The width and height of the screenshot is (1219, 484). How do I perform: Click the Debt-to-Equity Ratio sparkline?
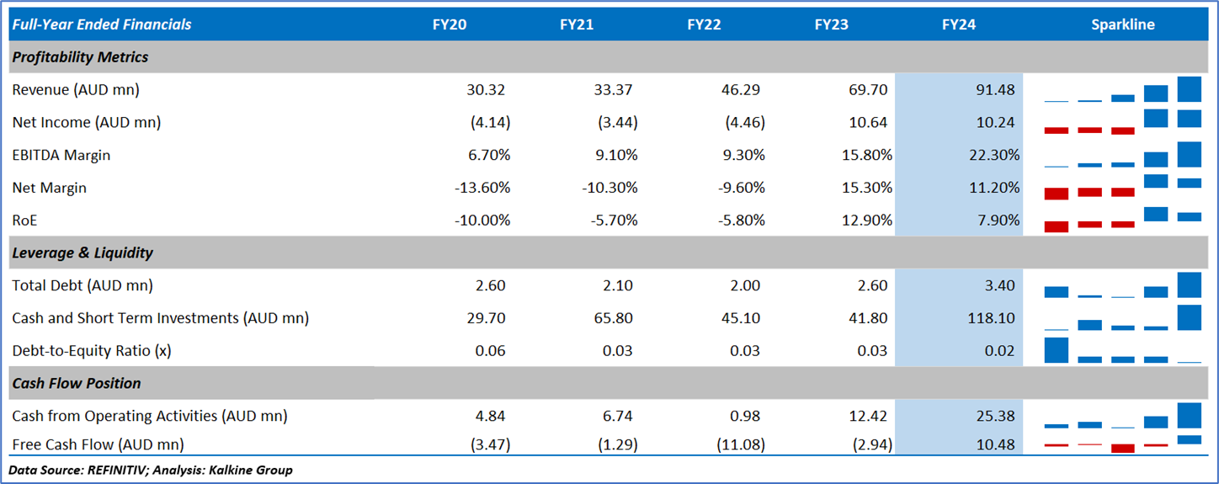pyautogui.click(x=1122, y=351)
